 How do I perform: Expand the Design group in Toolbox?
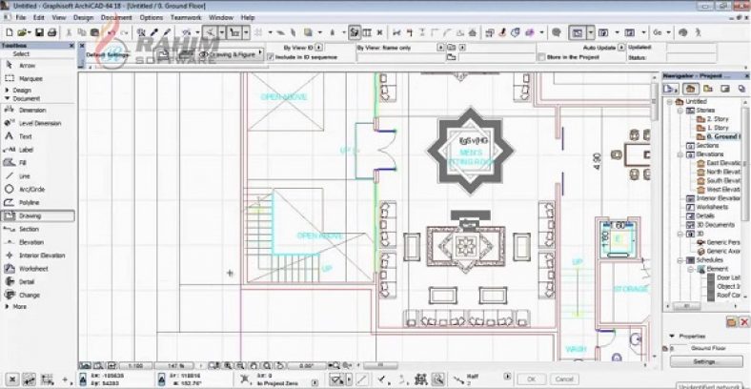8,90
